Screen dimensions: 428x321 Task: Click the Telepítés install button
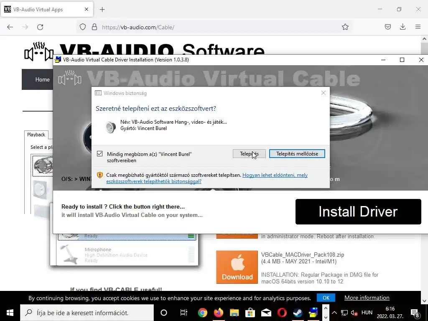click(249, 154)
